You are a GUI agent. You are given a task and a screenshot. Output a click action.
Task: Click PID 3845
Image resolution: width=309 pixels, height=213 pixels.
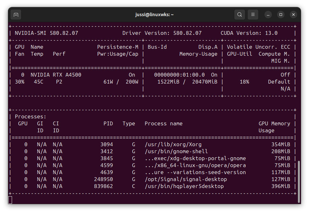pos(107,159)
